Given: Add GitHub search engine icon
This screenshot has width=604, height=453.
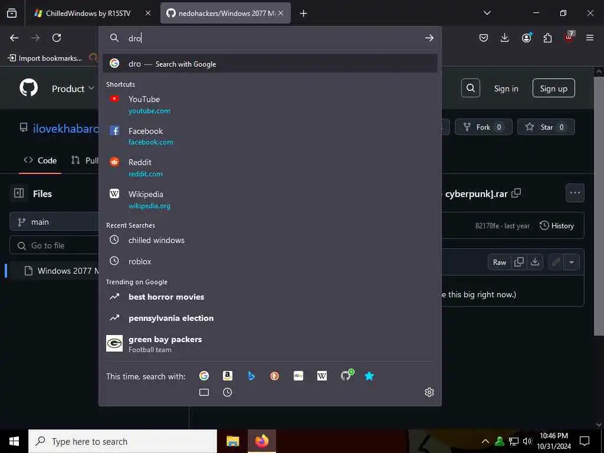Looking at the screenshot, I should click(346, 375).
